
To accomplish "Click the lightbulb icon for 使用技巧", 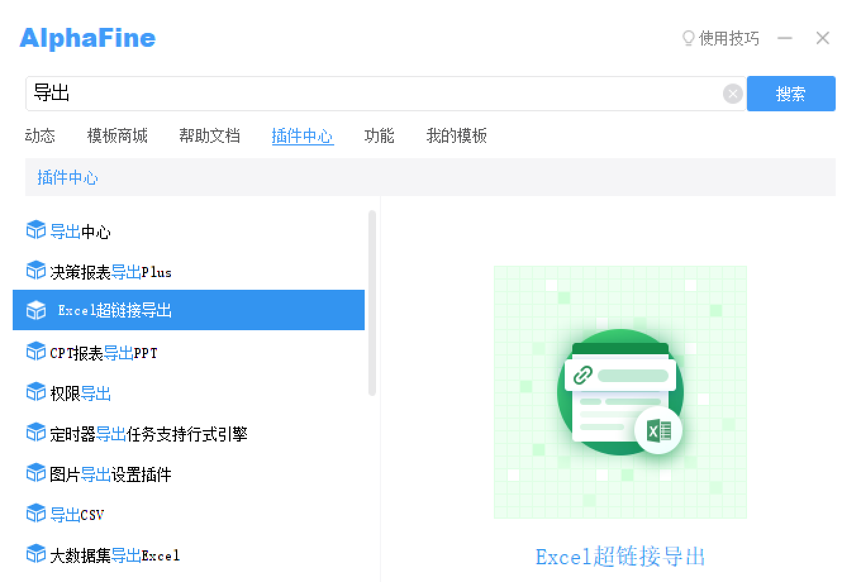I will pos(688,38).
